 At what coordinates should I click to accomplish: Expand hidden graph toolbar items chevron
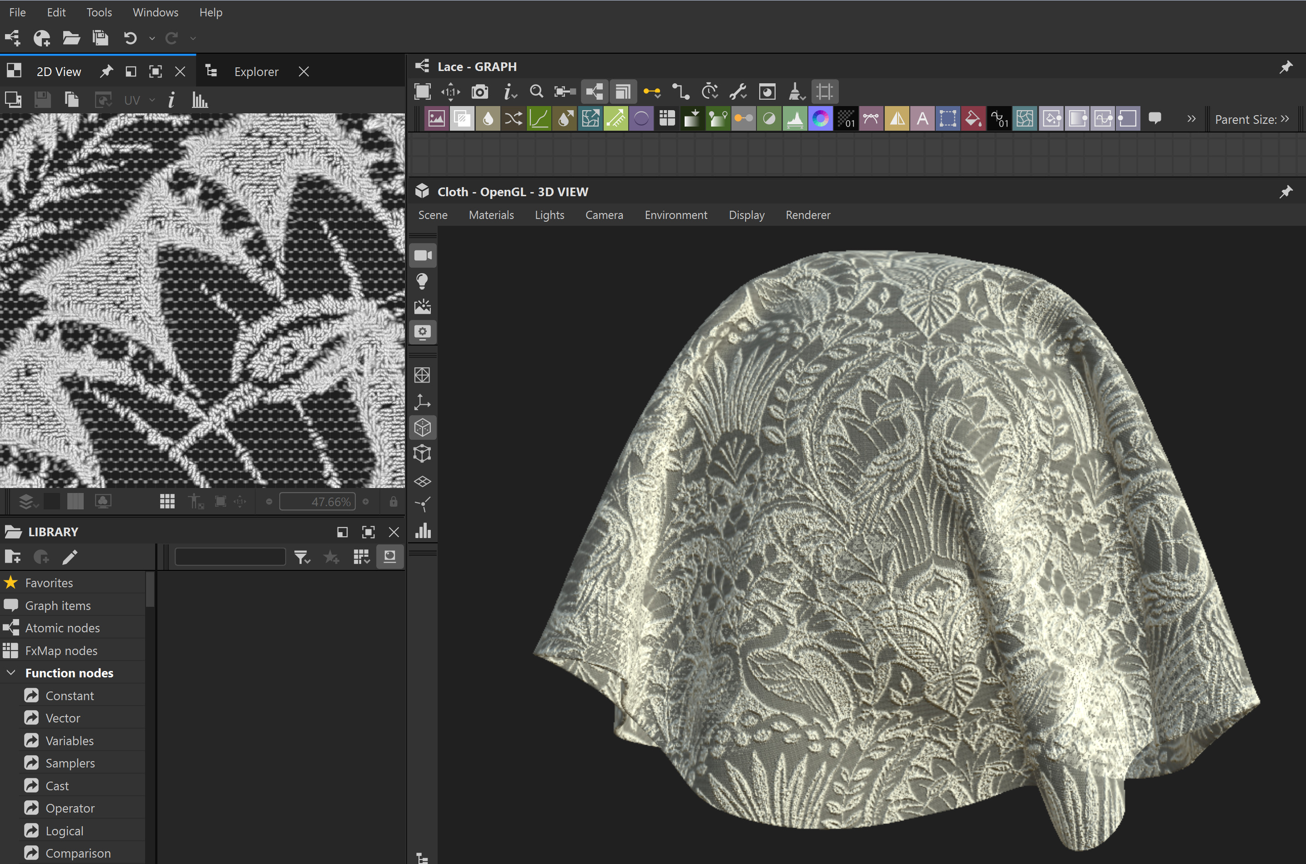point(1191,118)
